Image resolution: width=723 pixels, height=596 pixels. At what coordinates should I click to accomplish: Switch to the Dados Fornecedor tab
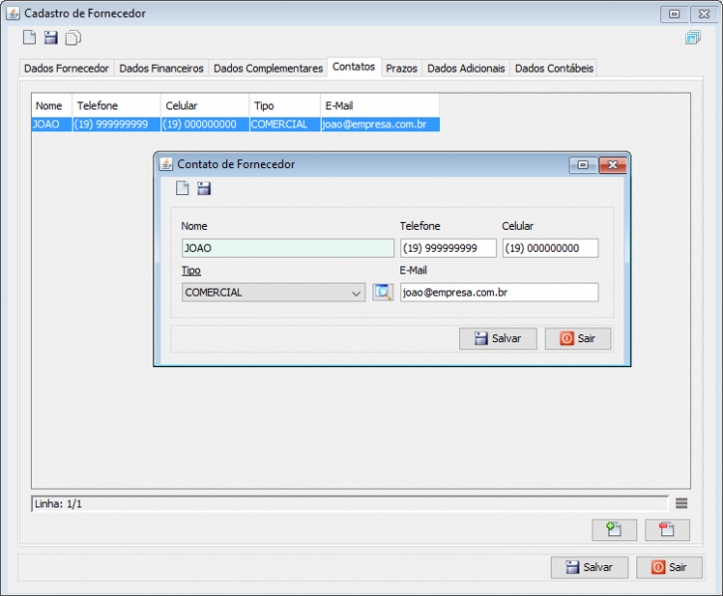(66, 69)
